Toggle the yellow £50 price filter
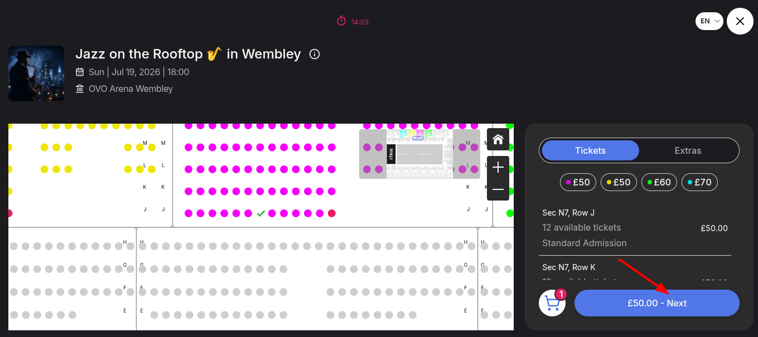Viewport: 758px width, 337px height. [619, 182]
